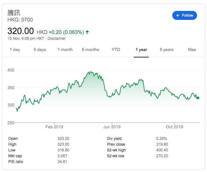Screen dimensions: 207x172
Task: Click the 250 y-axis label
Action: 11,123
